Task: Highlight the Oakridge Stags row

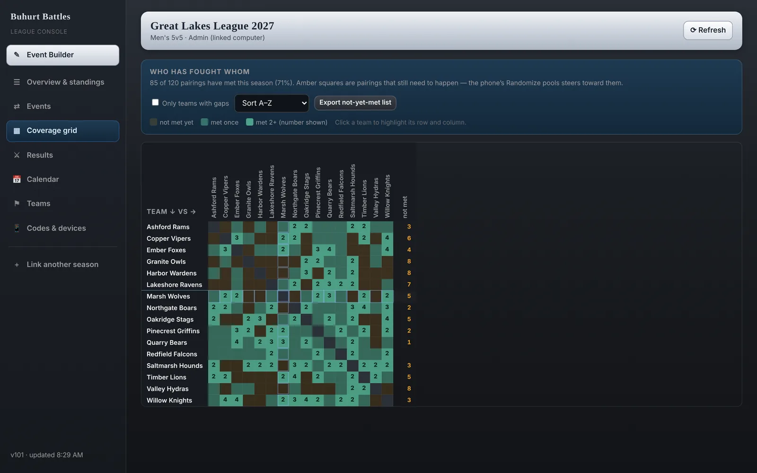Action: tap(170, 320)
